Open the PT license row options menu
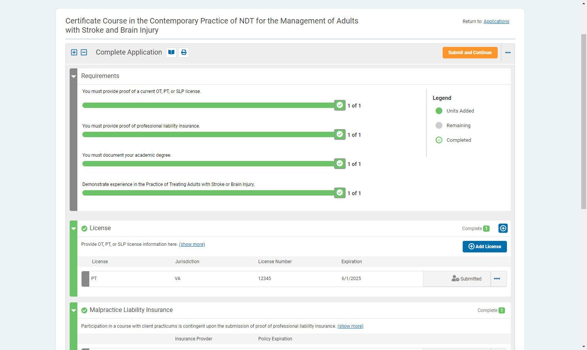 tap(497, 279)
